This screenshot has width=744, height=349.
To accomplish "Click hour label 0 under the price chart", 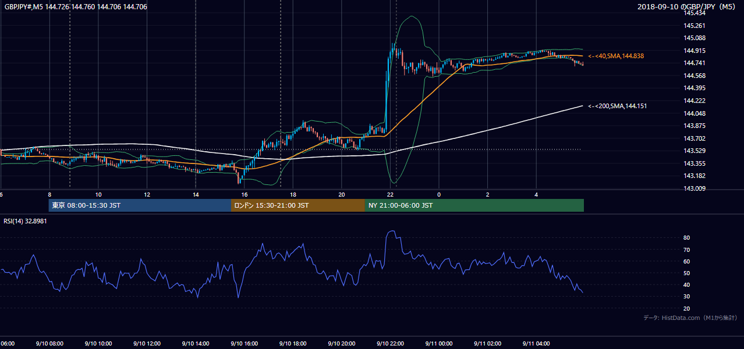I will (x=439, y=194).
